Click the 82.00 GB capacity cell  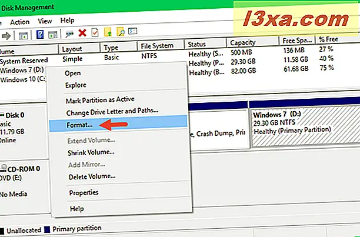coord(244,71)
